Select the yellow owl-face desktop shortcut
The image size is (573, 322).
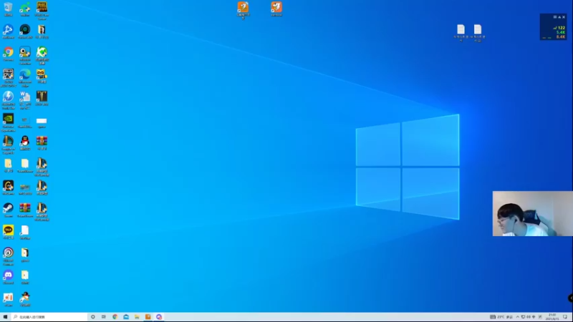coord(42,76)
